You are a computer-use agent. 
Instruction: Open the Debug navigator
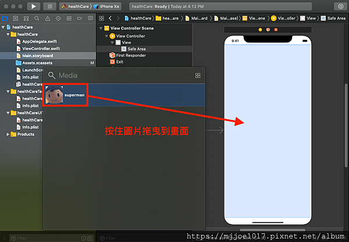(69, 18)
